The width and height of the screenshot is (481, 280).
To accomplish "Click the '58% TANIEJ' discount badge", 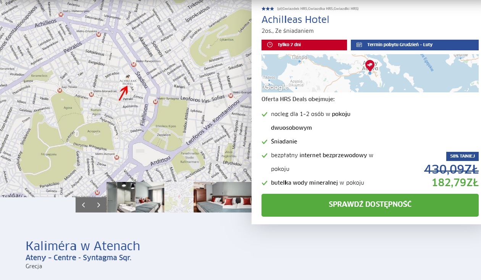I will (x=462, y=156).
